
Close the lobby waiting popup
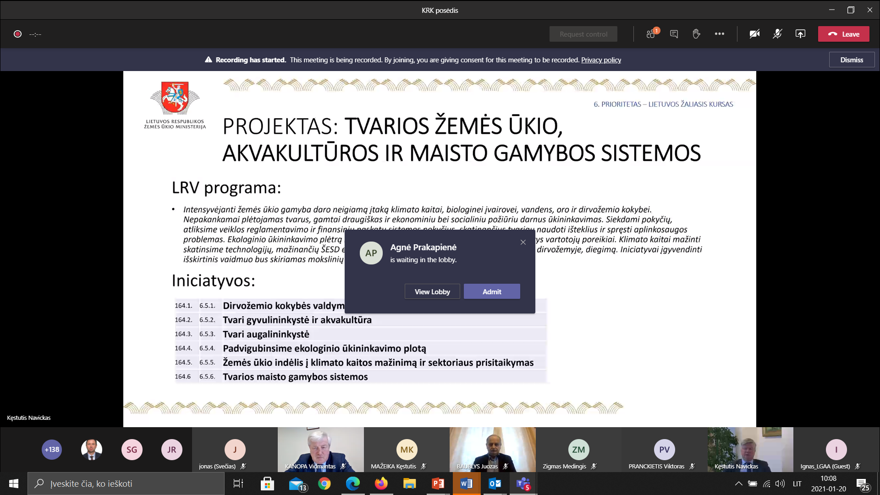pyautogui.click(x=523, y=242)
